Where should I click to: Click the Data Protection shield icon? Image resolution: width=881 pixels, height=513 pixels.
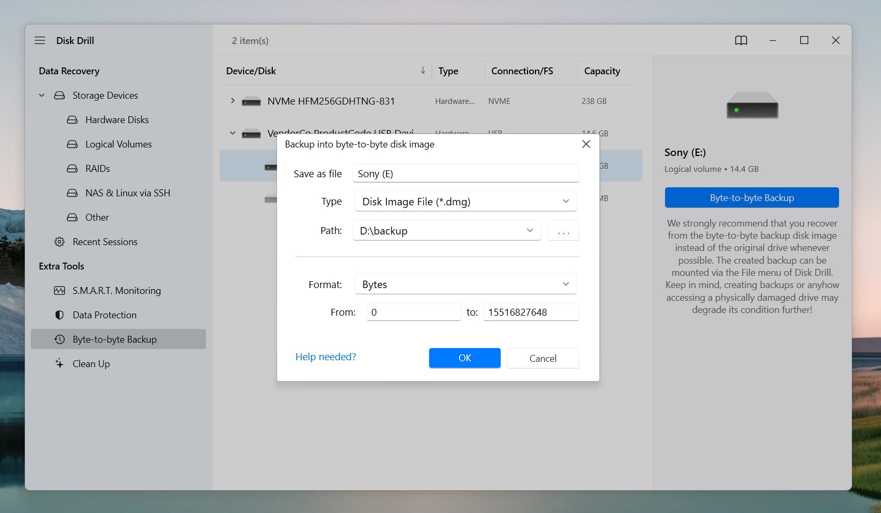click(59, 315)
